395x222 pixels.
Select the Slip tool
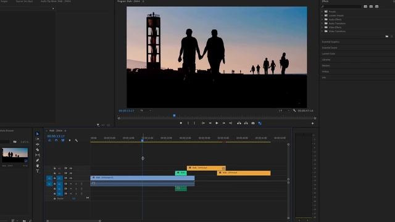coord(37,155)
